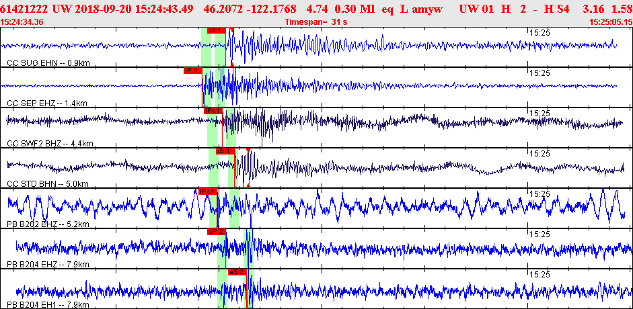Click the 15:25 time tick on the B204 EHZ row

click(x=539, y=234)
